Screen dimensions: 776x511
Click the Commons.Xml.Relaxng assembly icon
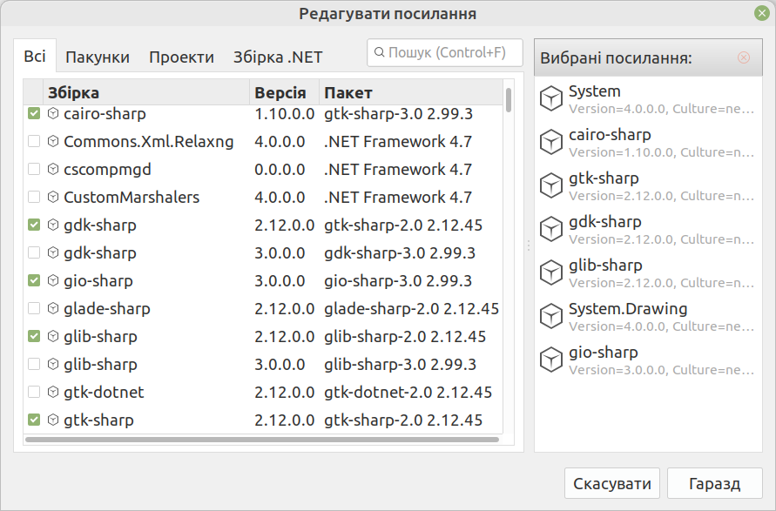tap(53, 142)
